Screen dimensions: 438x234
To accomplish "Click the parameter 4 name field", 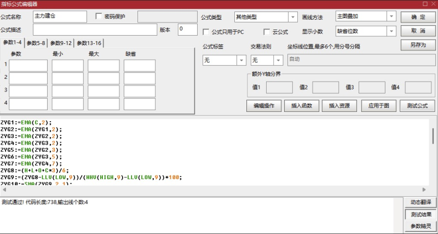I will click(28, 104).
